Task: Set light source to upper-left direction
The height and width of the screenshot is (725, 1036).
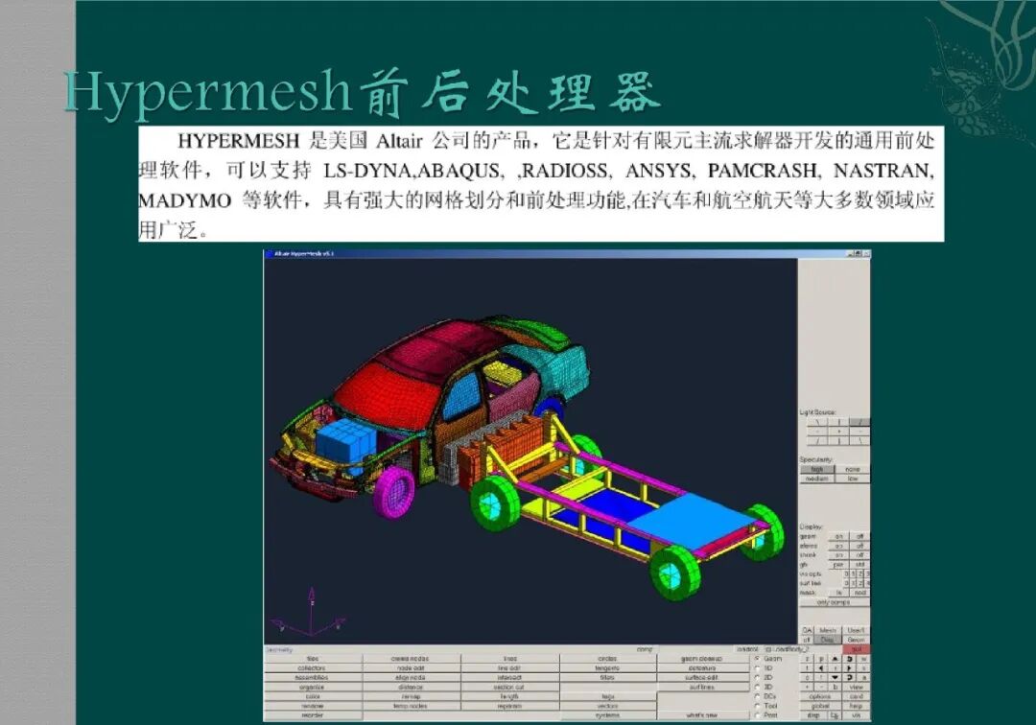Action: [x=817, y=421]
